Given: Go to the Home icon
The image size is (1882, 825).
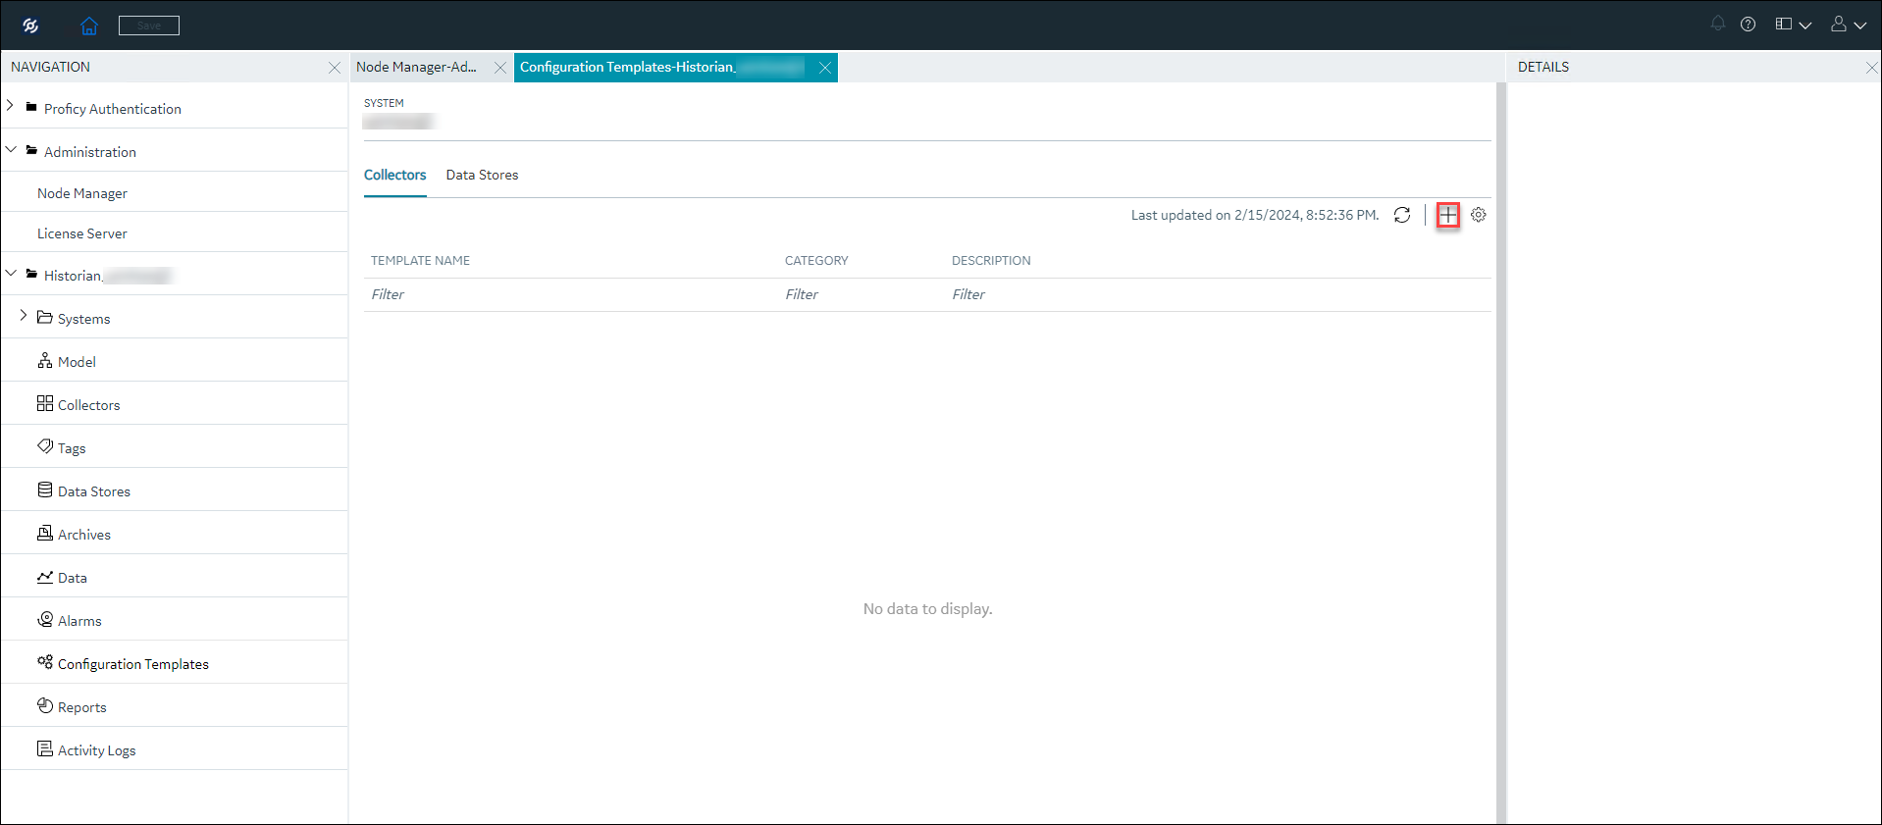Looking at the screenshot, I should 89,26.
